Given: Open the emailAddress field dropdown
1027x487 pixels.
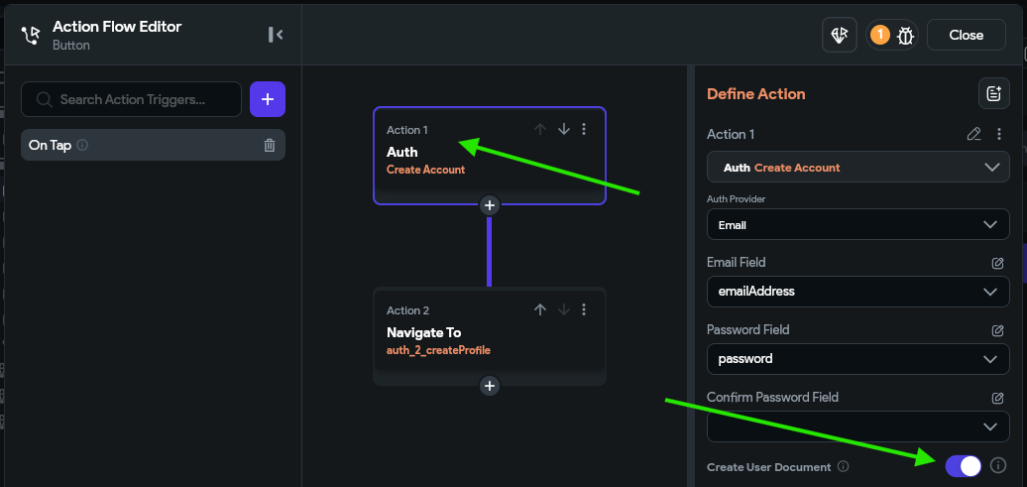Looking at the screenshot, I should (x=858, y=292).
